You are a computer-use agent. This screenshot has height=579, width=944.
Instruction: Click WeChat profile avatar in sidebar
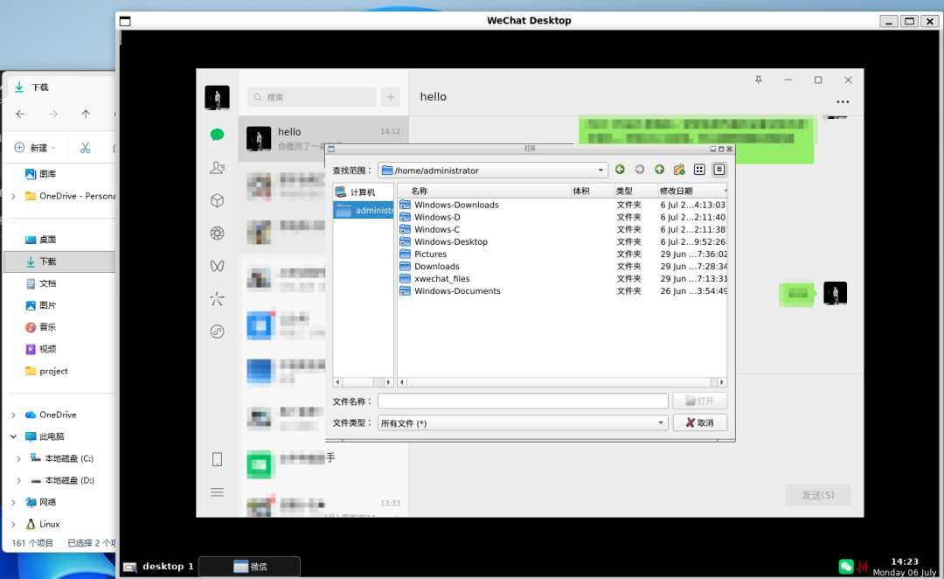coord(218,98)
